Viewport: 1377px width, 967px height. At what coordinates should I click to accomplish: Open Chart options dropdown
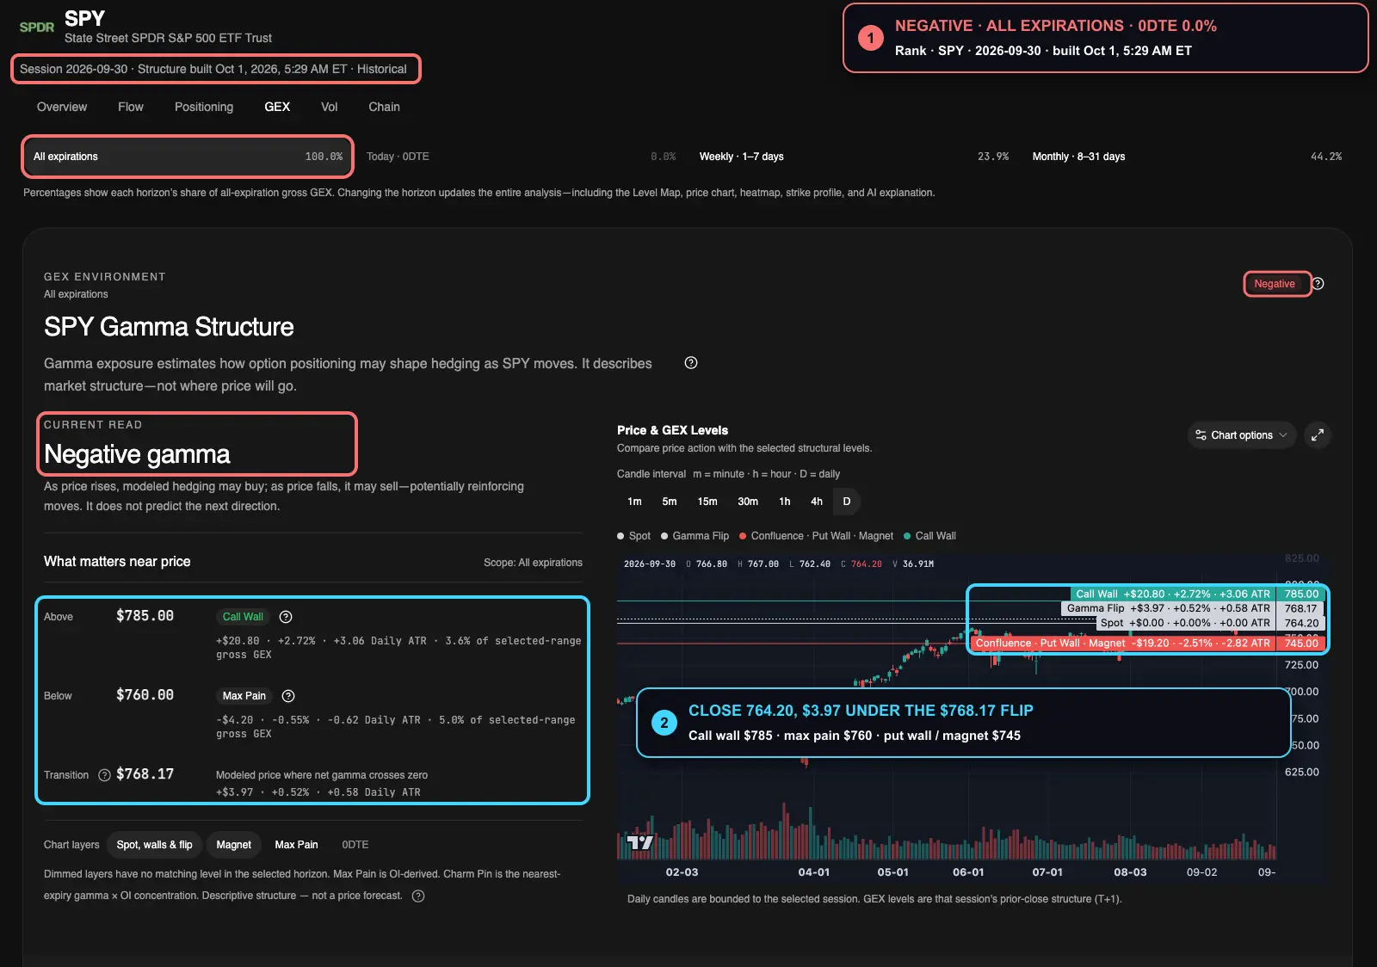click(x=1242, y=435)
